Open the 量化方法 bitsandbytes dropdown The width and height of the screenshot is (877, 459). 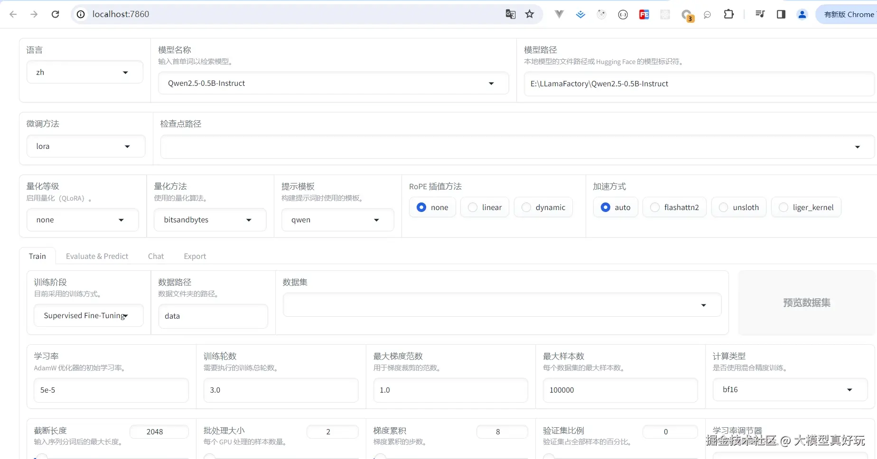point(210,220)
